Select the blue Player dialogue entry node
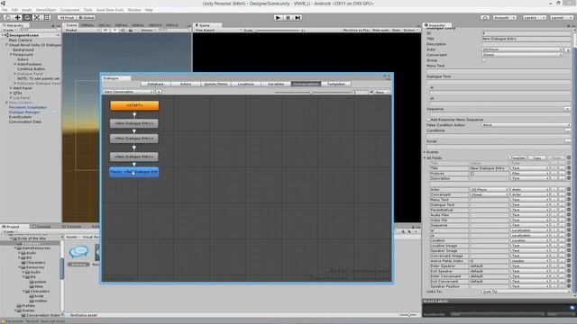This screenshot has height=324, width=577. (134, 172)
